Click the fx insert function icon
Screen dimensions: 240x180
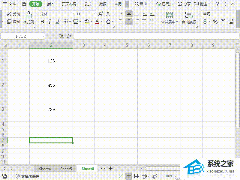pos(69,36)
